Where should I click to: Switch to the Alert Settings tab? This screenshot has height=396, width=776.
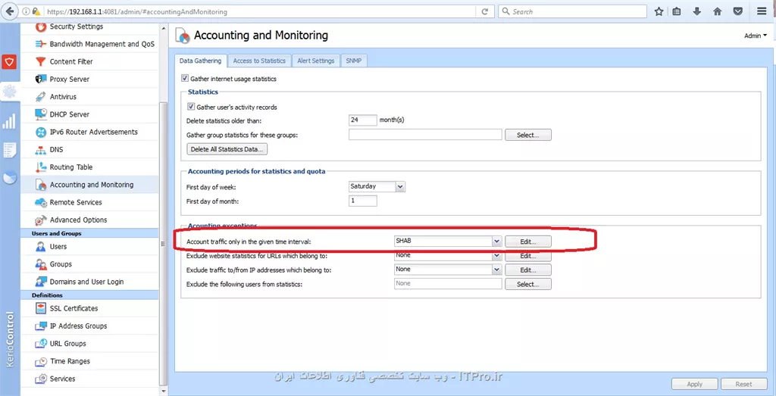point(316,61)
